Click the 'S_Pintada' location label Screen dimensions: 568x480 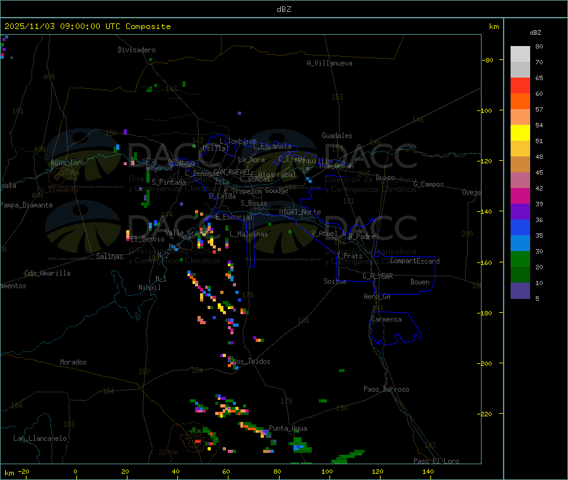(x=169, y=182)
